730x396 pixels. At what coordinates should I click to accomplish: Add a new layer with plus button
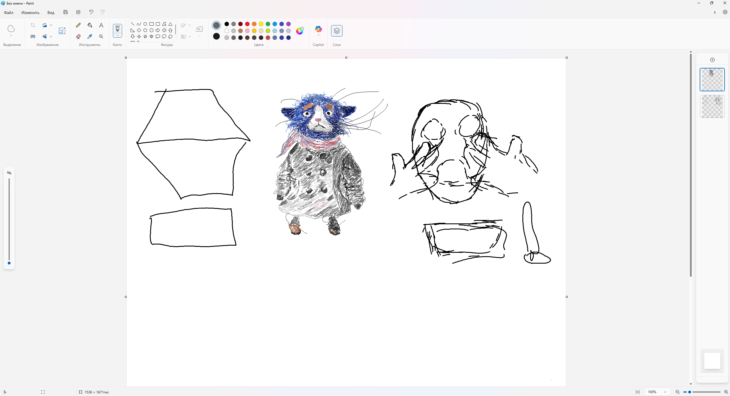(x=712, y=60)
